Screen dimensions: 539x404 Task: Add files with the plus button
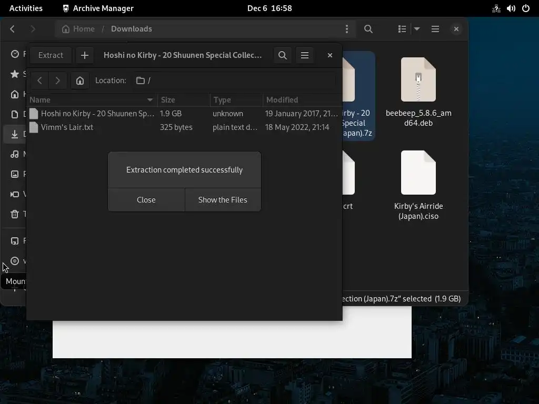[85, 55]
